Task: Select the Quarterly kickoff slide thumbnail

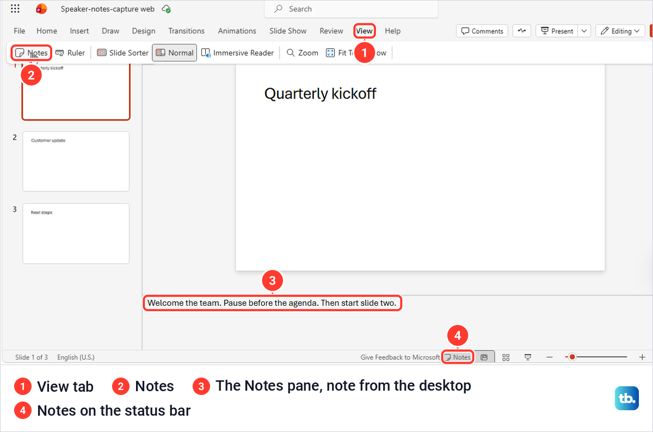Action: coord(76,90)
